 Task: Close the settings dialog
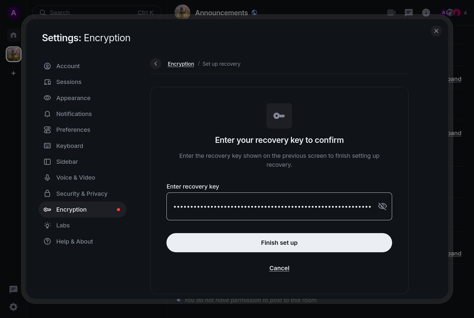436,31
